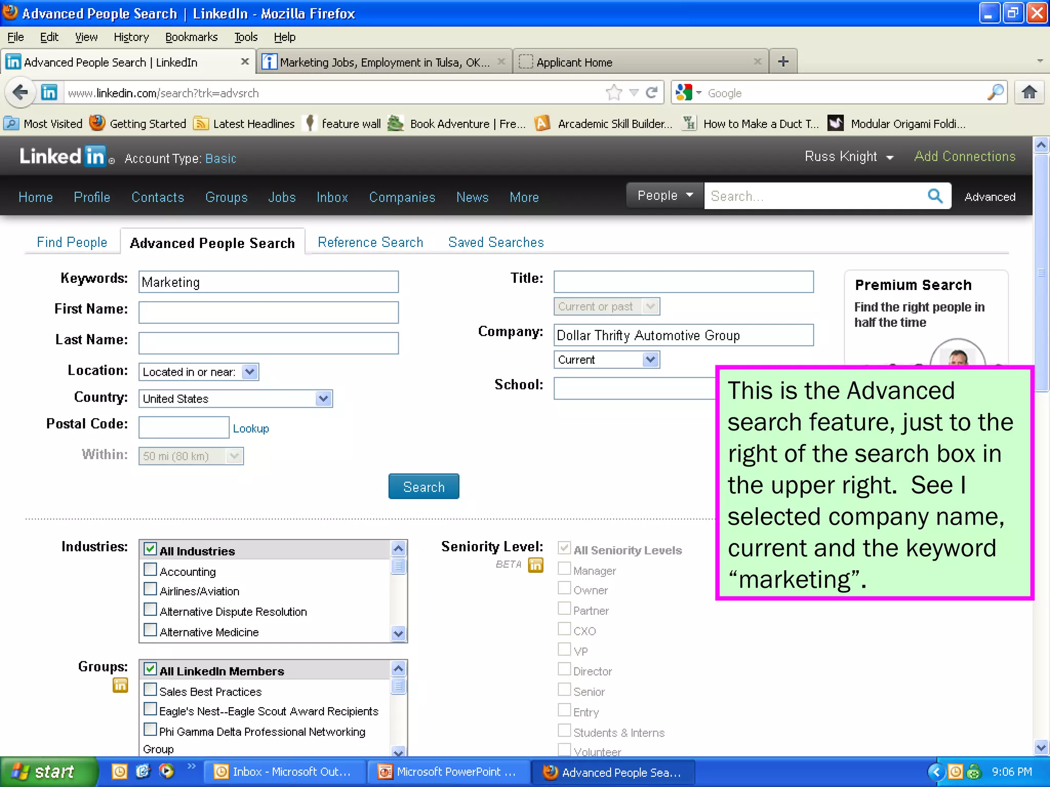Open the Firefox Bookmarks menu

pos(191,37)
